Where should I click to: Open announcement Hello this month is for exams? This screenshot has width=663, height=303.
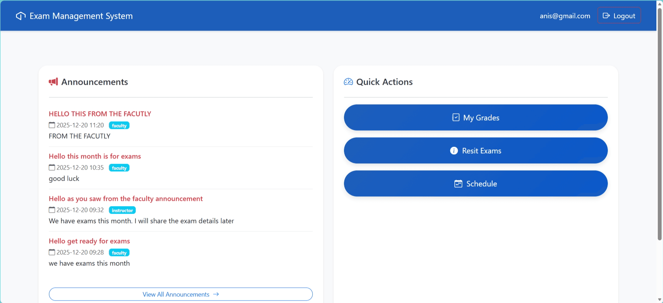95,156
